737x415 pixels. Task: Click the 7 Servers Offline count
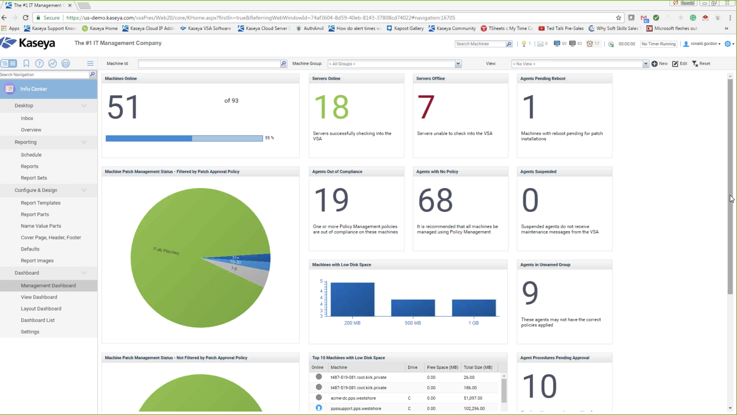(426, 107)
